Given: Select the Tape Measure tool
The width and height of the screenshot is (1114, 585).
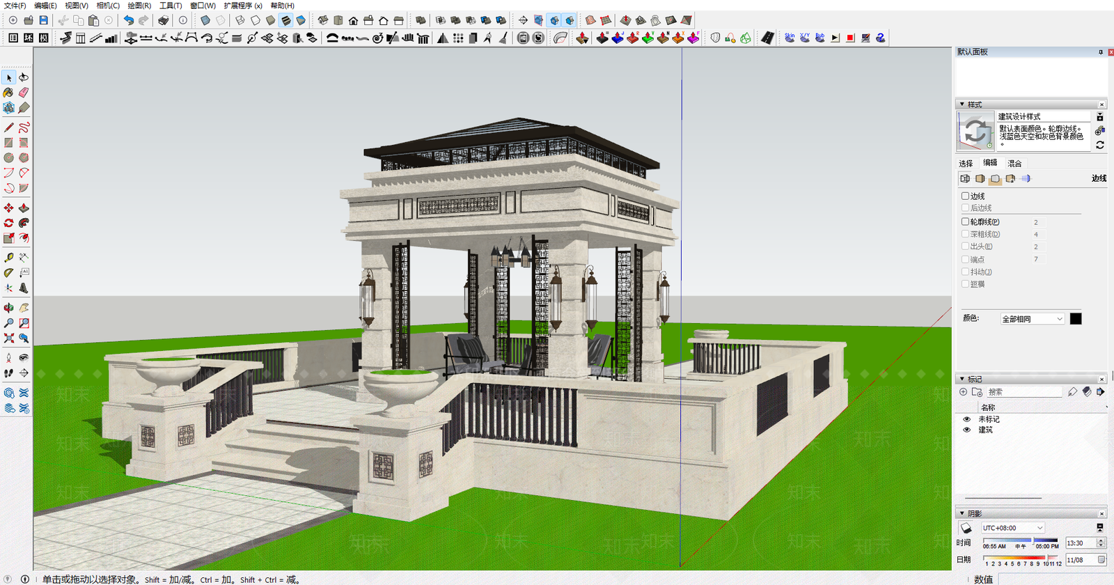Looking at the screenshot, I should click(x=9, y=258).
